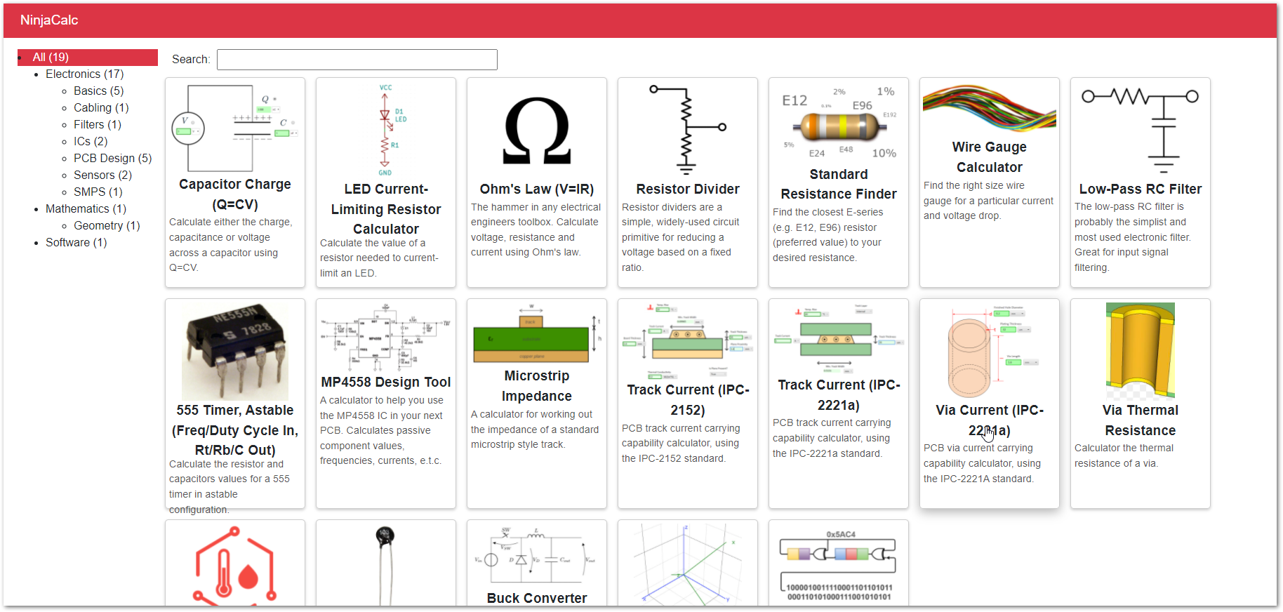Click the Search input field

(357, 60)
